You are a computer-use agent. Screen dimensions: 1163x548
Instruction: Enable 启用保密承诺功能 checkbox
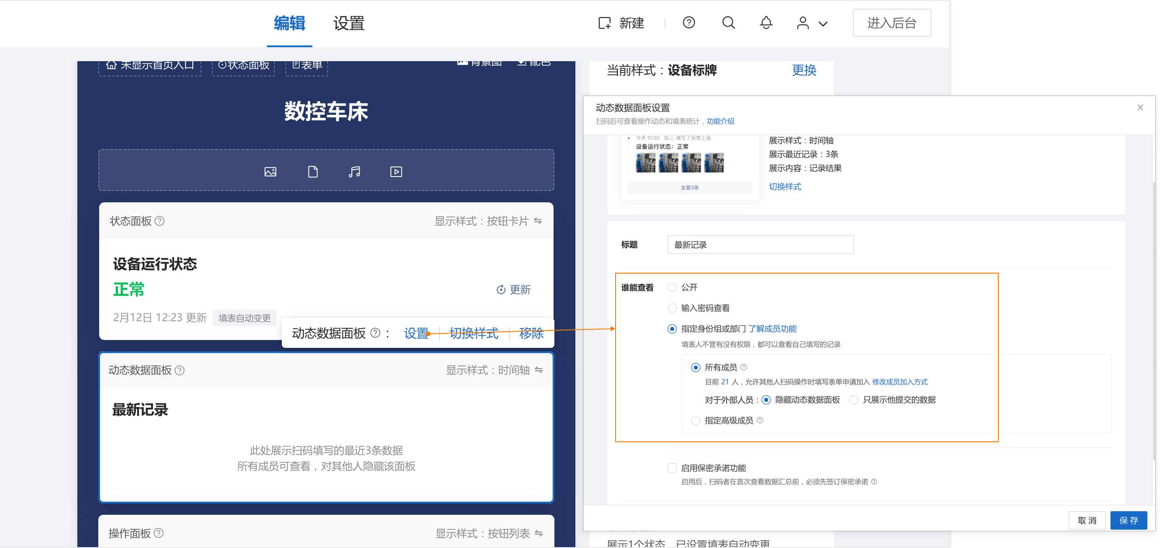(672, 468)
